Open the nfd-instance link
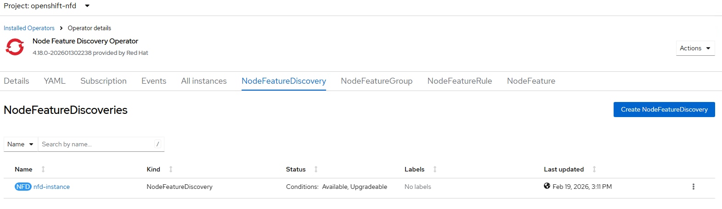722x209 pixels. pyautogui.click(x=51, y=187)
